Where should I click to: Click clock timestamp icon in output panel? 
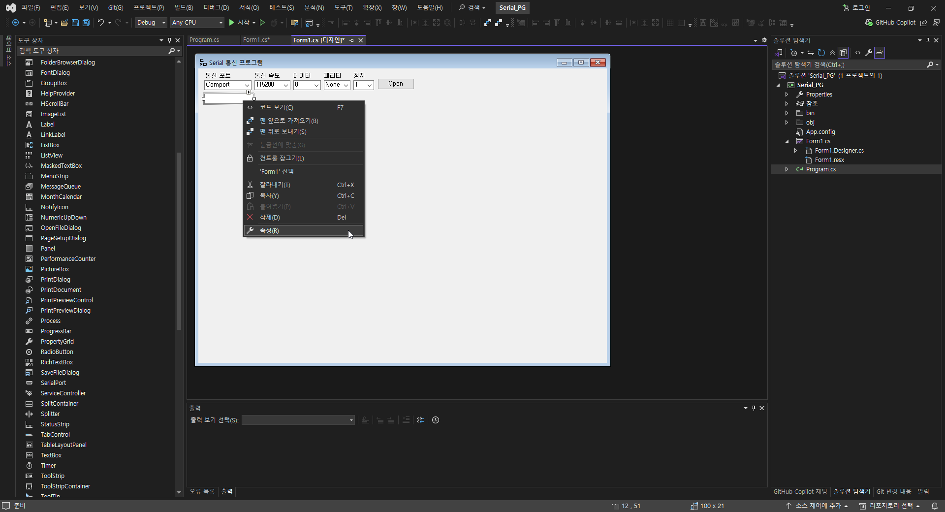(436, 420)
